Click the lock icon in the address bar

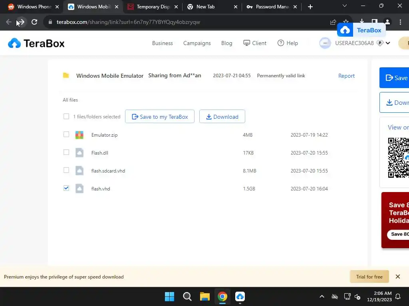(x=50, y=22)
